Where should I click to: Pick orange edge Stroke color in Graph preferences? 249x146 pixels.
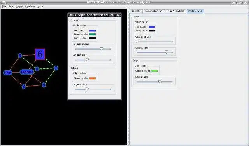(x=93, y=78)
